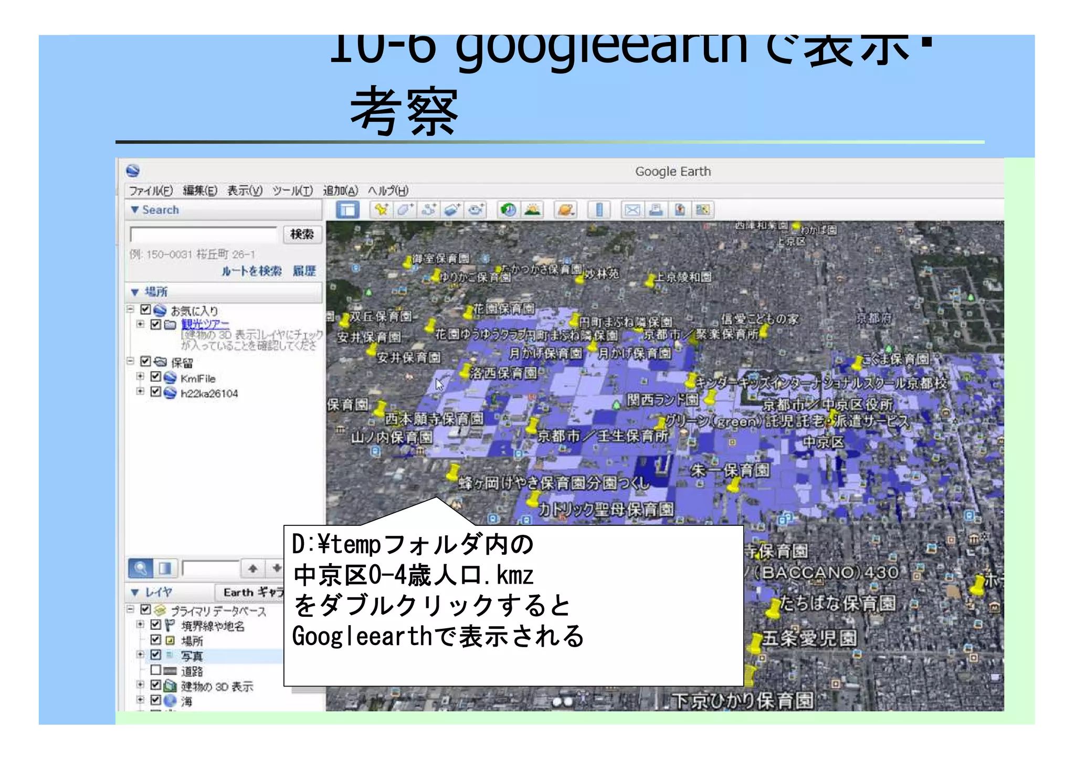Open the ツール(T) menu

click(x=292, y=191)
